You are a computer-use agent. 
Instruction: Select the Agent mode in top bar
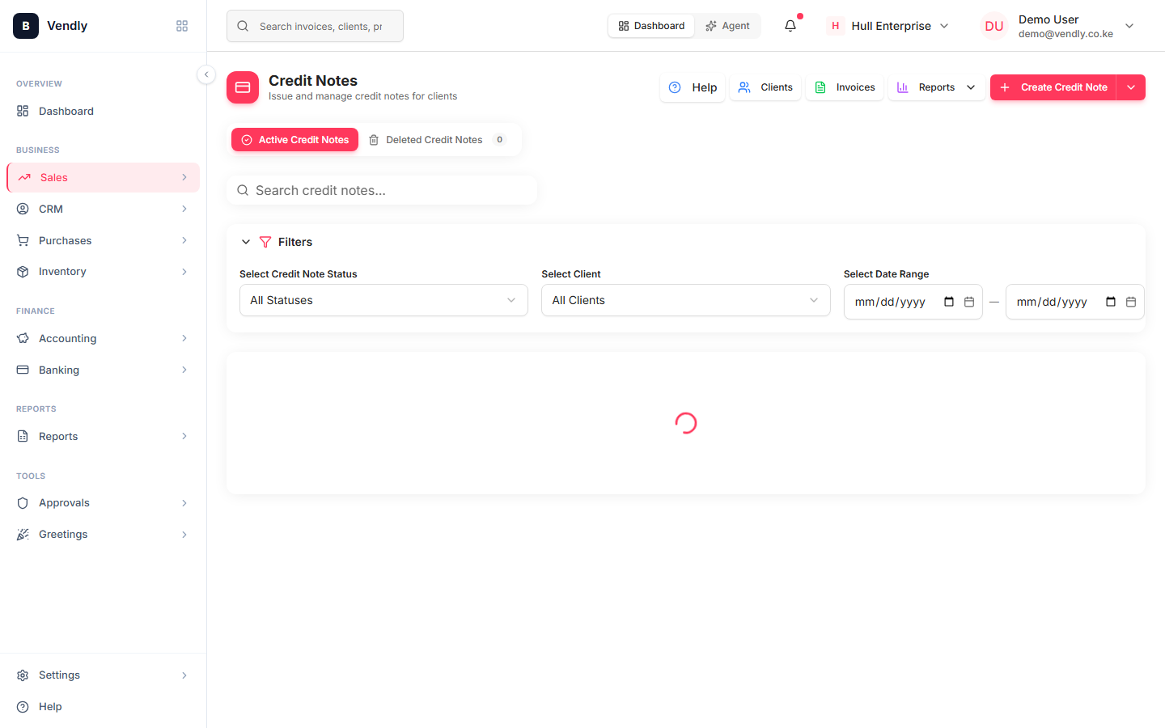click(727, 26)
